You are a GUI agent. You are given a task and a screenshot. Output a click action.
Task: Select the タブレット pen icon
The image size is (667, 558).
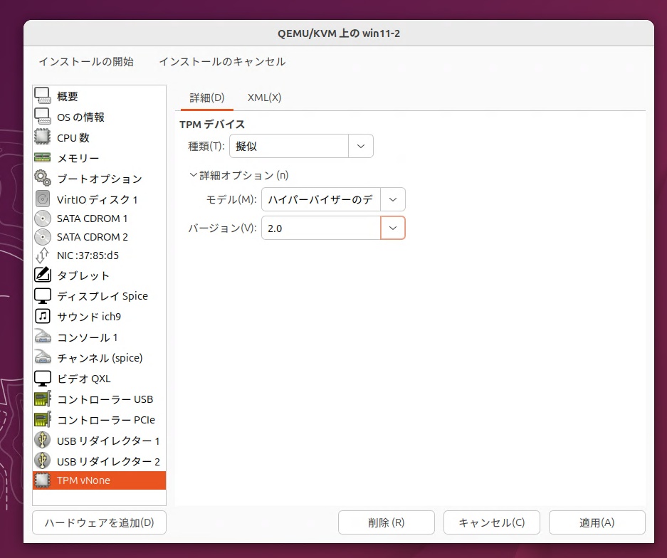[43, 275]
